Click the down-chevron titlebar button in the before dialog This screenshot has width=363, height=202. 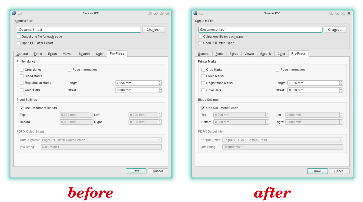coord(156,13)
